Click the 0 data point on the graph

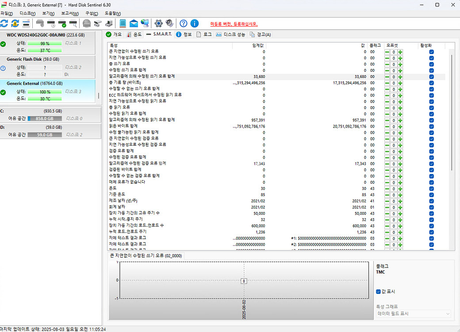point(244,281)
